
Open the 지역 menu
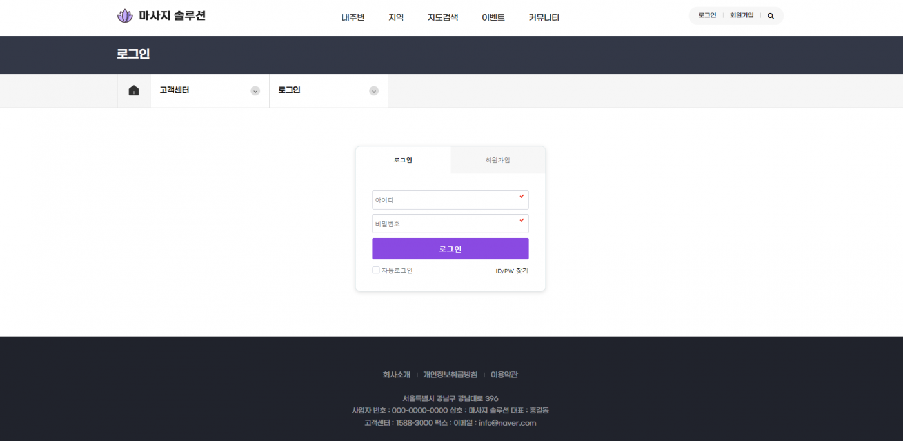pyautogui.click(x=396, y=17)
